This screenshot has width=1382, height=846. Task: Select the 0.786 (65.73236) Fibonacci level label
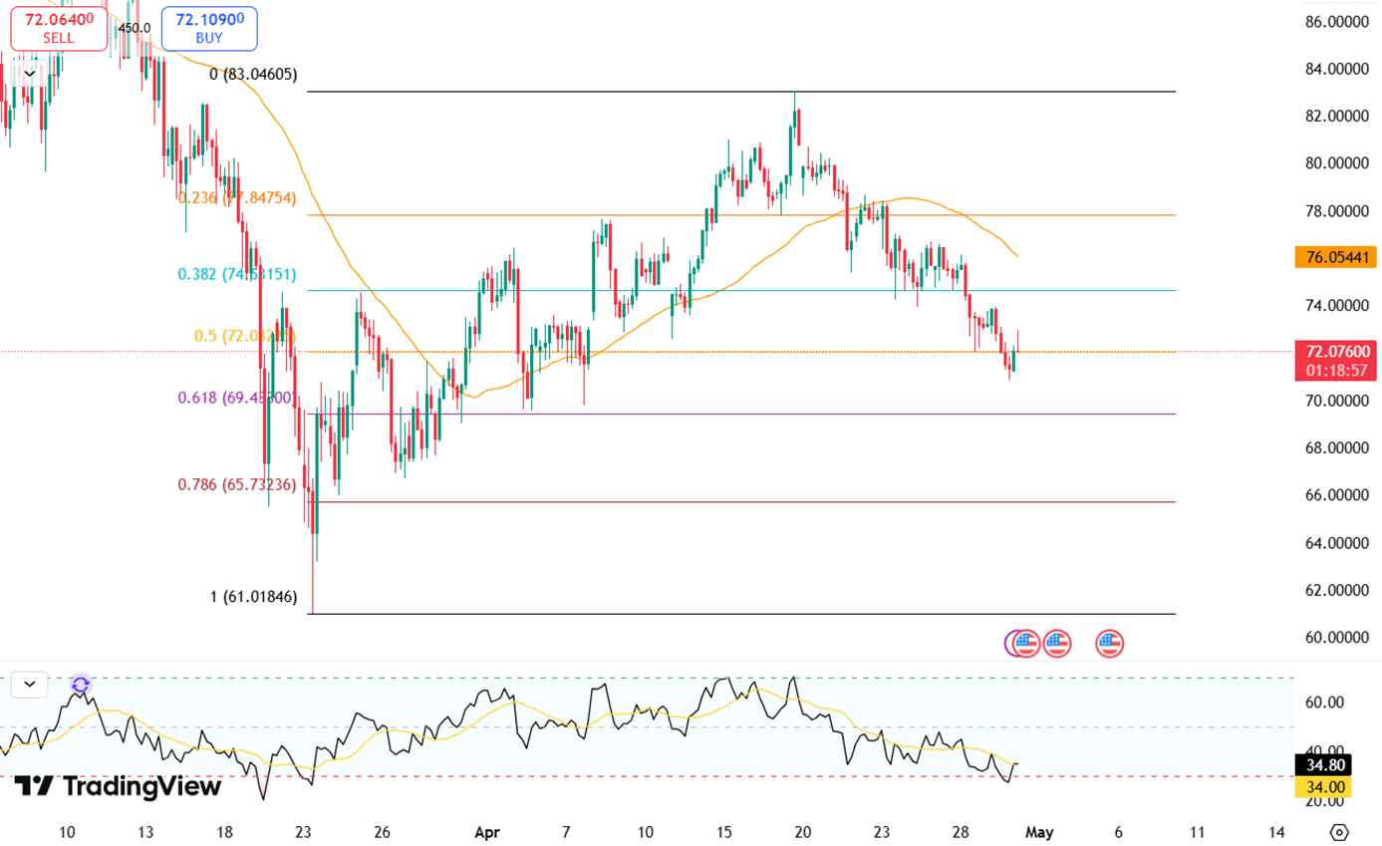236,485
